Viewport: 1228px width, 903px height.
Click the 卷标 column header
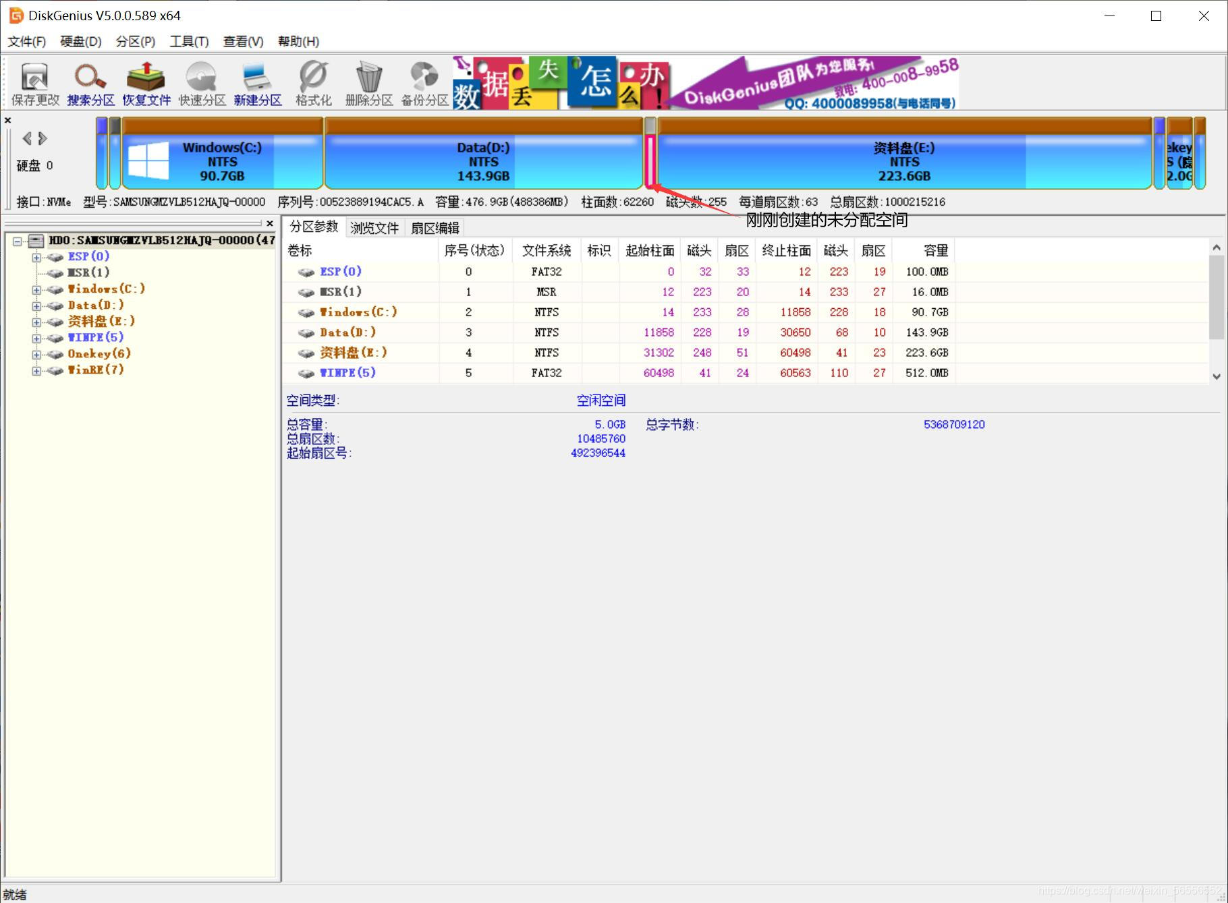(361, 250)
